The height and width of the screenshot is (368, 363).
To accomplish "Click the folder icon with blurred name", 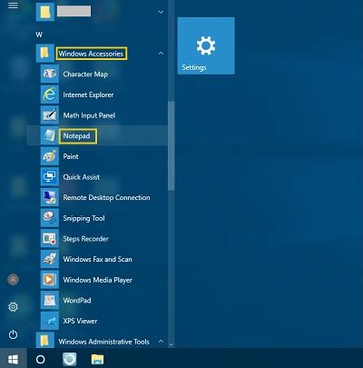I will coord(45,12).
